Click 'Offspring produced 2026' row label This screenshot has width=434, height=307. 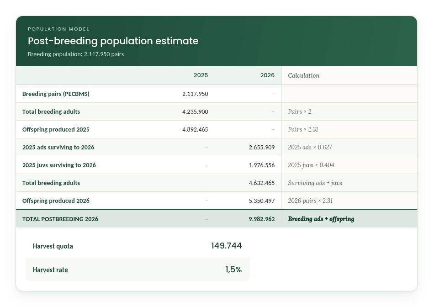[56, 201]
